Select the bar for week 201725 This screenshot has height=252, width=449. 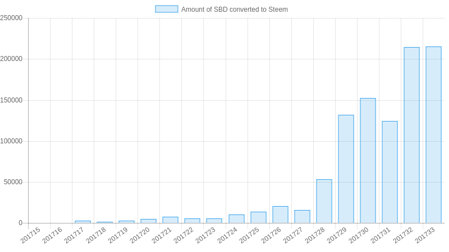pos(258,217)
